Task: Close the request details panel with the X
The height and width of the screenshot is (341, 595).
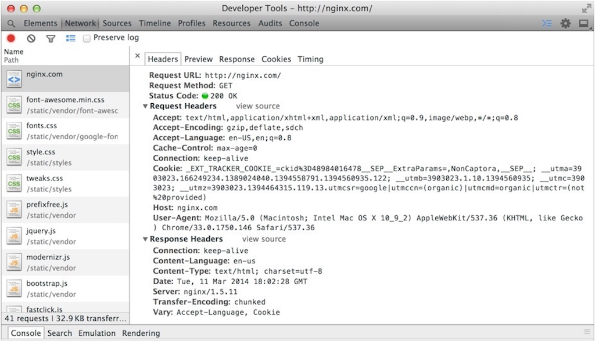Action: pos(137,56)
